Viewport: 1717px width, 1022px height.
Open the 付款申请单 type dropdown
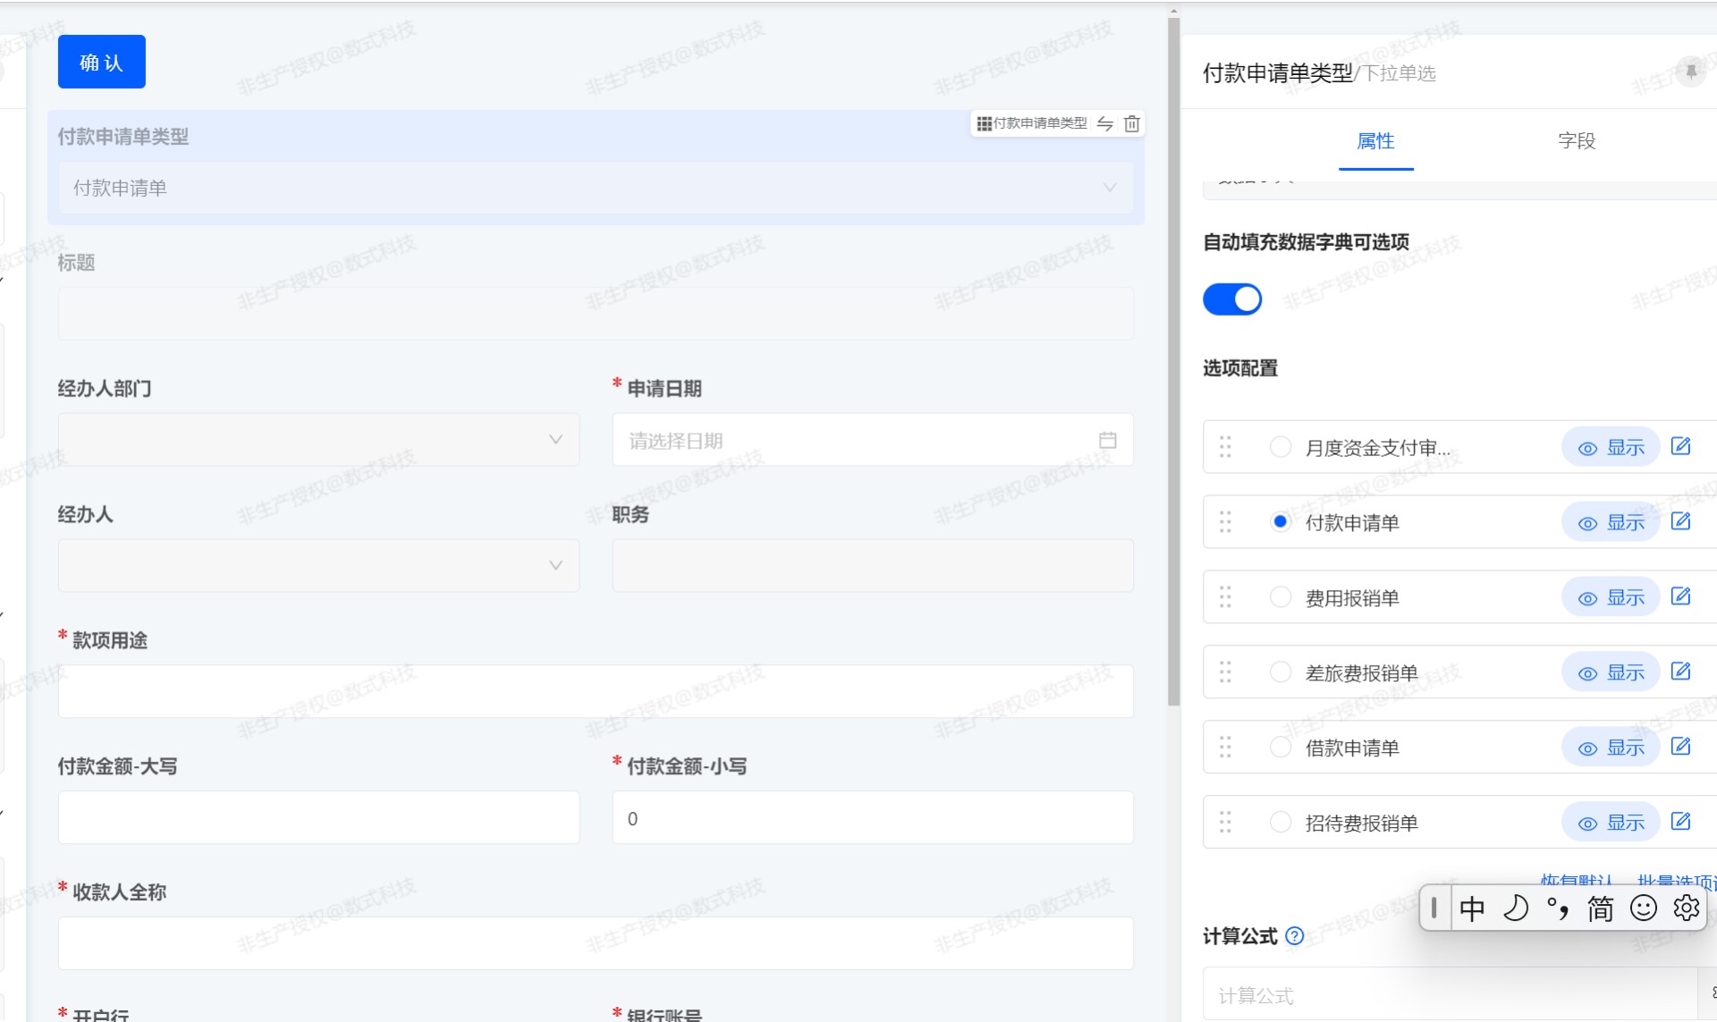pos(596,188)
